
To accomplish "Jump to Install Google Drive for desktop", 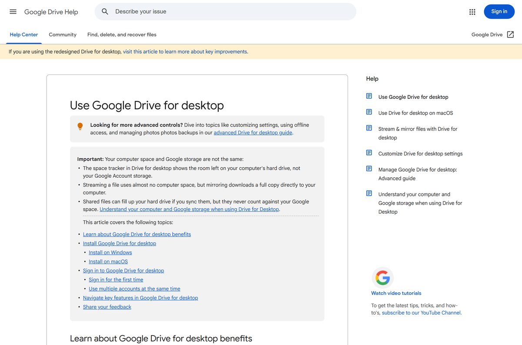I will [x=120, y=244].
